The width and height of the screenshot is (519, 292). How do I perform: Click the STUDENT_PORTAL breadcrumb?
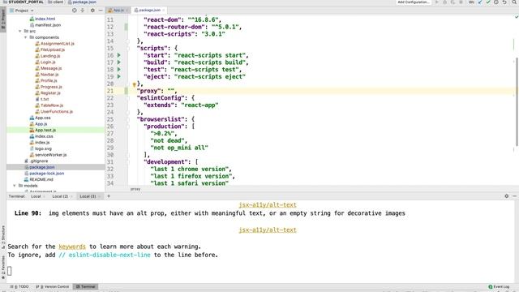(24, 2)
